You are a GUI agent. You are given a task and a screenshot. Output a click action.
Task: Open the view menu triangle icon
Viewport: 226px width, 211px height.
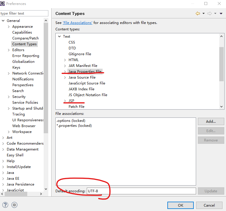(221, 13)
